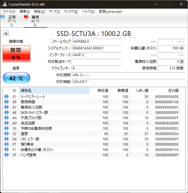Select the 予期せぬ電源断回数 attribute name

[x=36, y=128]
